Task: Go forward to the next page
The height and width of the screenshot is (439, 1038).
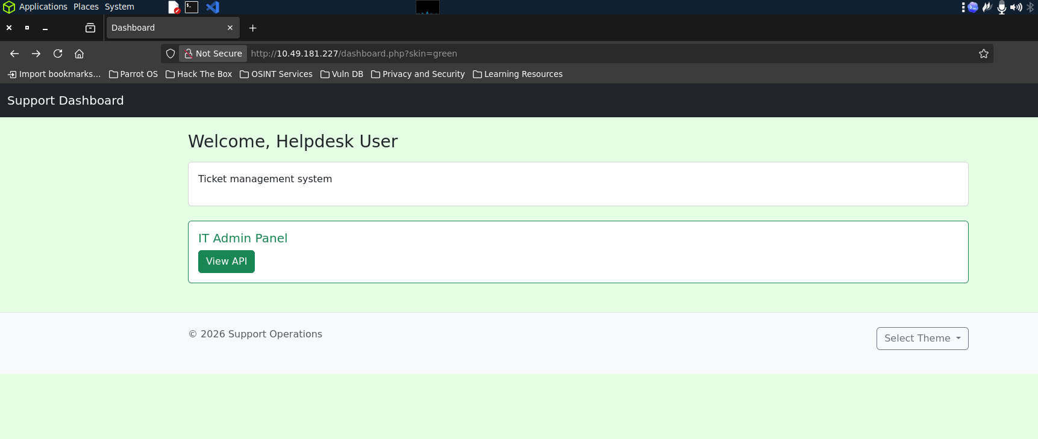Action: [x=36, y=54]
